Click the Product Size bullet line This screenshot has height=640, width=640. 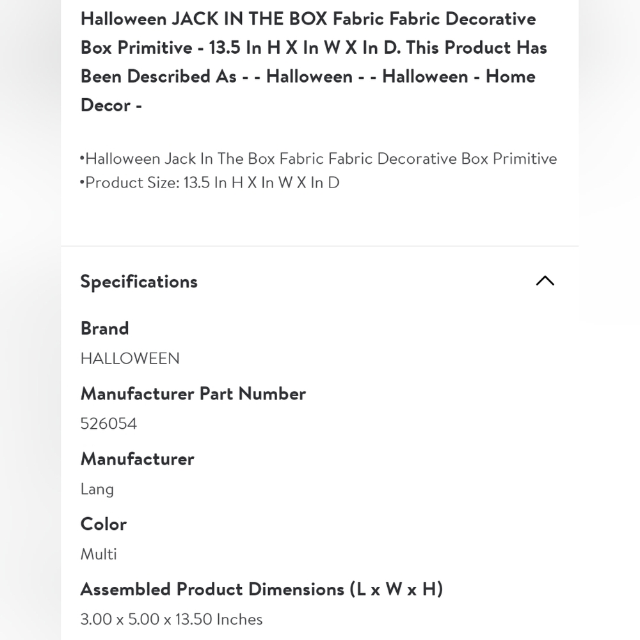(209, 182)
